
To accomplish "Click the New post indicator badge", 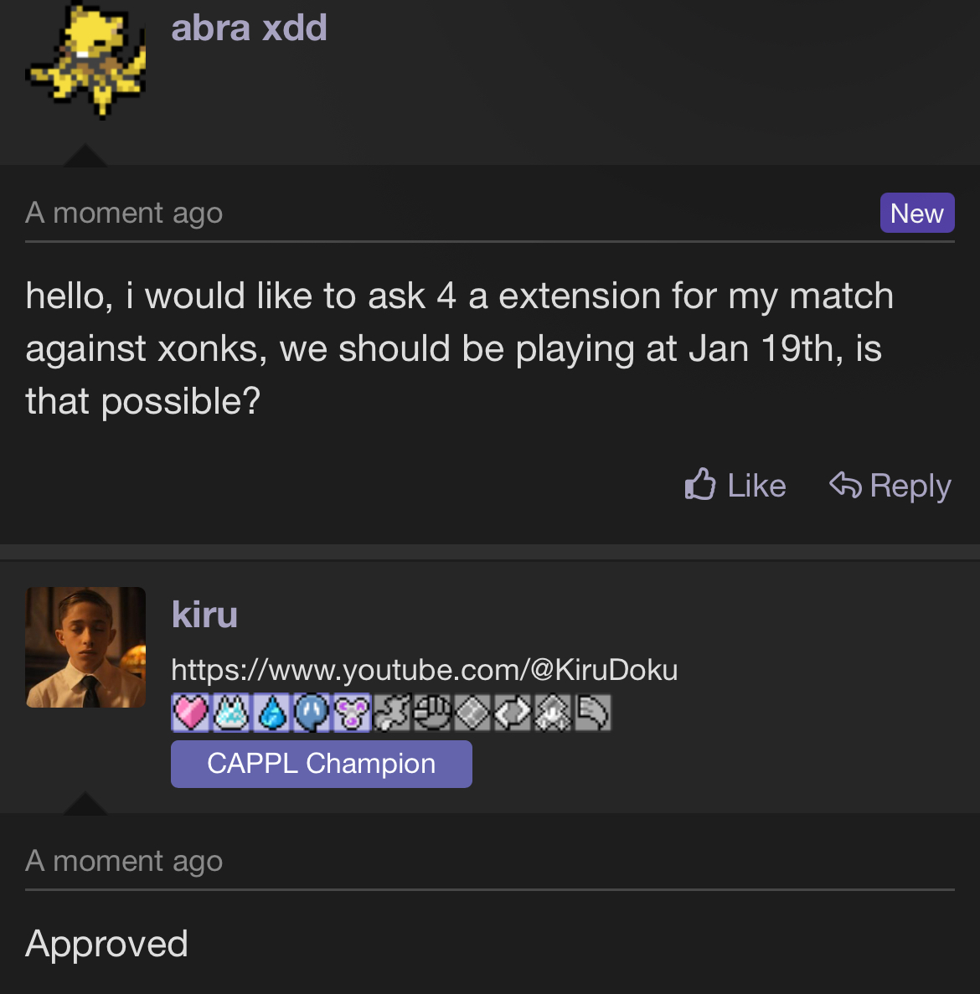I will coord(917,214).
